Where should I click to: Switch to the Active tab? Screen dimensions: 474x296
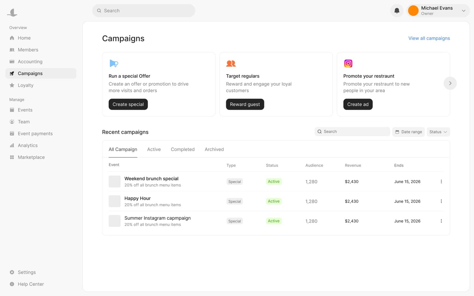point(154,149)
